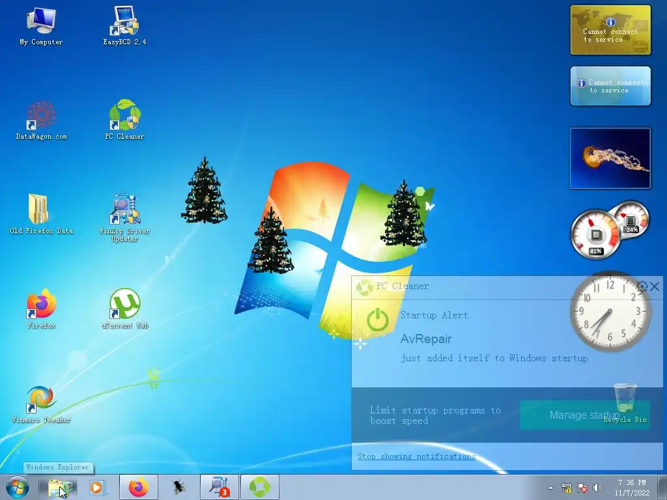Open Windows Media Player in taskbar
Screen dimensions: 667x500
(x=97, y=487)
